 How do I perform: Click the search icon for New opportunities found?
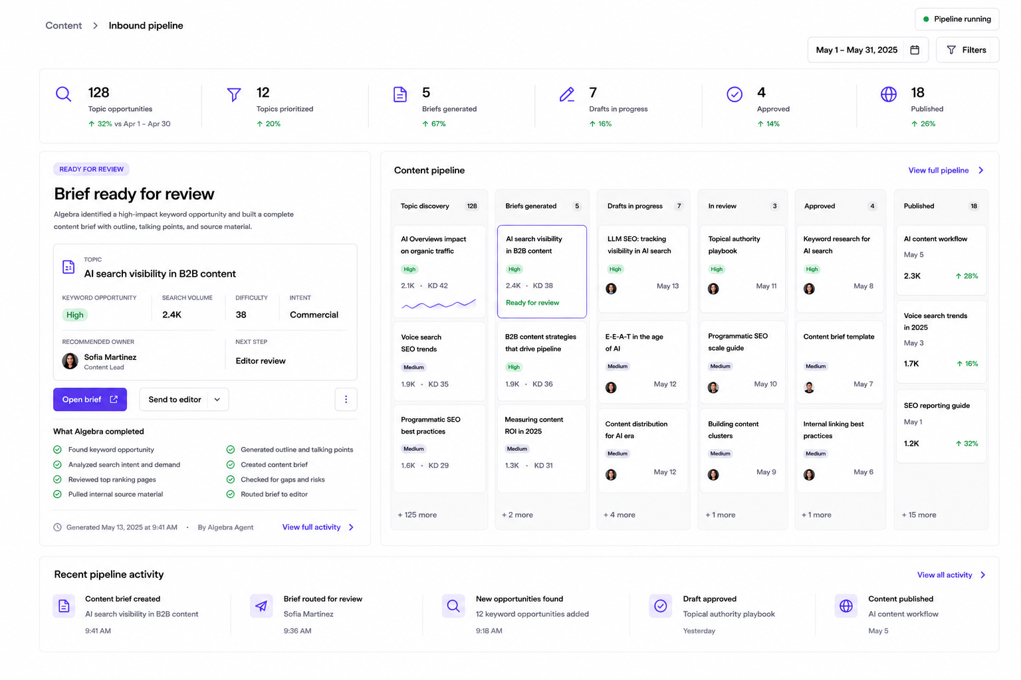453,606
